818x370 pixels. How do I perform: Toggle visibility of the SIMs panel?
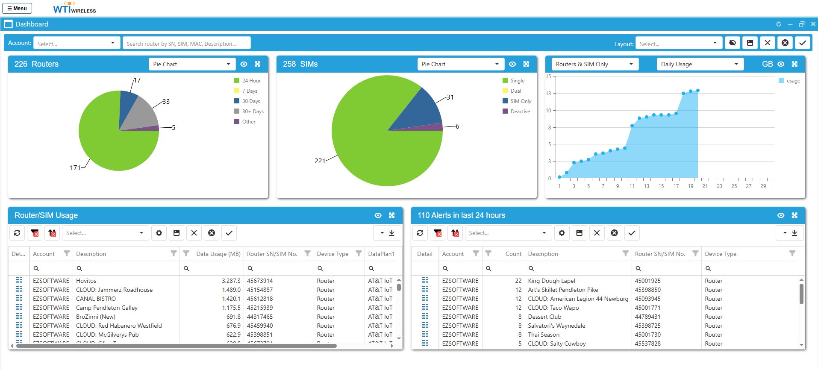point(512,64)
